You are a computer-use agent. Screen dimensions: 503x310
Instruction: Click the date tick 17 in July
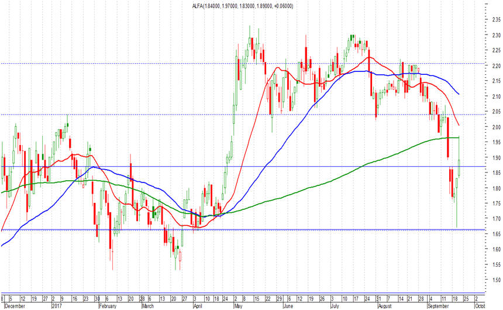tap(356, 299)
